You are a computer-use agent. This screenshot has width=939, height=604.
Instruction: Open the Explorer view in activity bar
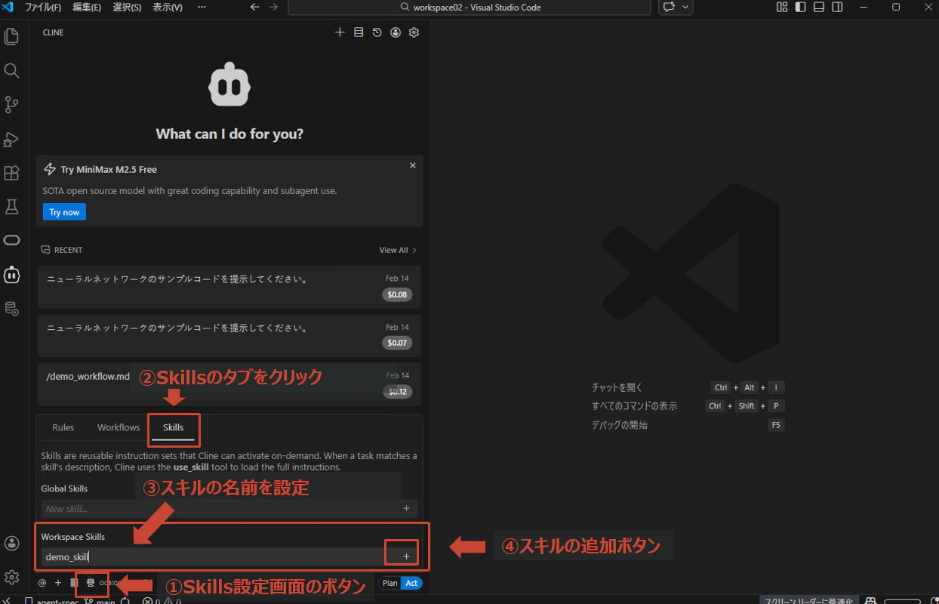click(x=11, y=36)
